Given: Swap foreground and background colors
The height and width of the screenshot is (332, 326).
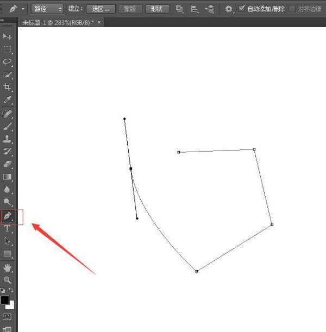Looking at the screenshot, I should click(11, 290).
